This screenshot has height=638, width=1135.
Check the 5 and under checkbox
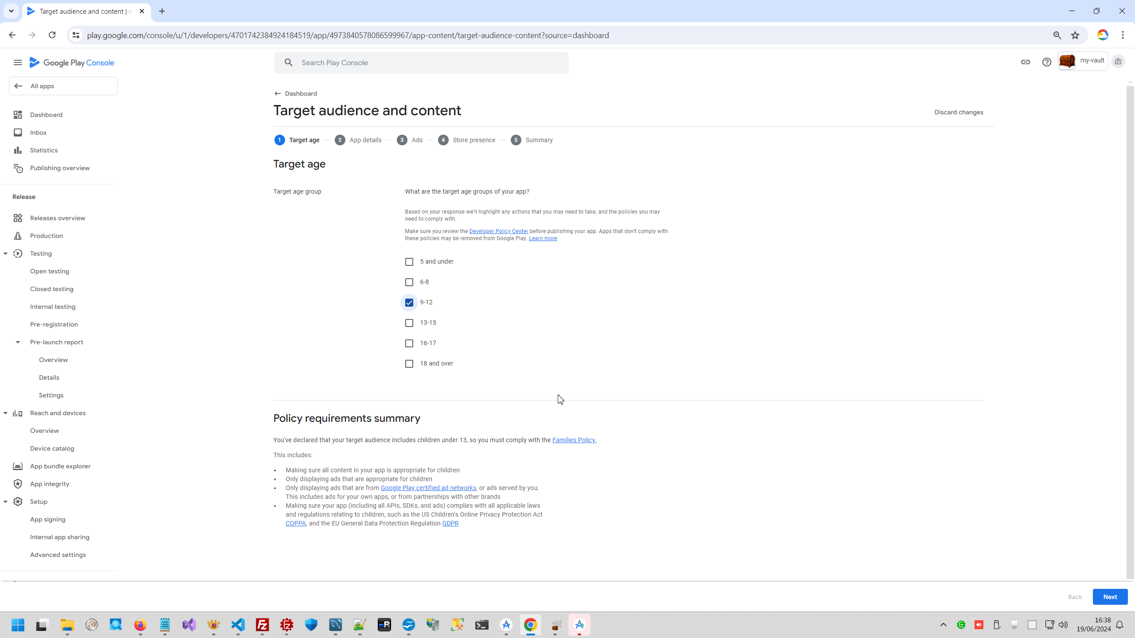click(409, 262)
